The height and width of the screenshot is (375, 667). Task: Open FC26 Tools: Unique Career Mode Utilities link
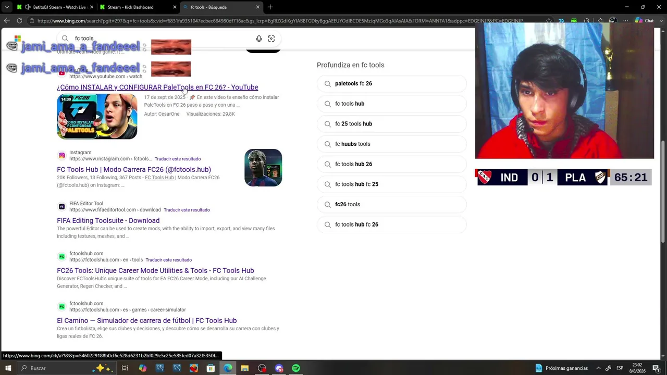click(x=155, y=270)
